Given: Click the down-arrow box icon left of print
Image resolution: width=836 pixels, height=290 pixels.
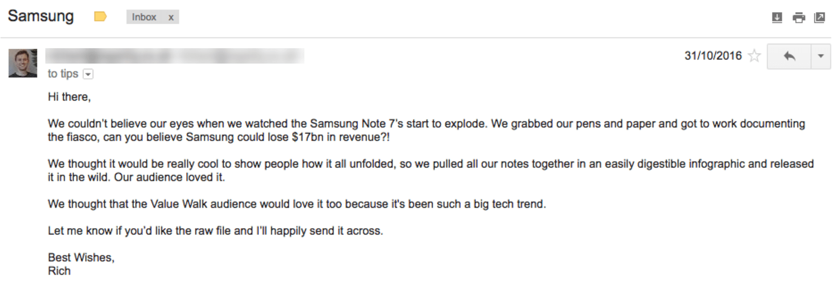Looking at the screenshot, I should [777, 18].
